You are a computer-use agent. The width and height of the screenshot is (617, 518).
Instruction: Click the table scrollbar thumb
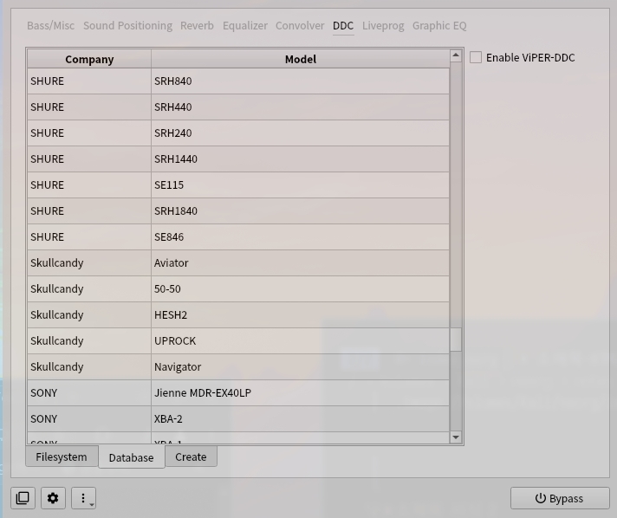456,340
